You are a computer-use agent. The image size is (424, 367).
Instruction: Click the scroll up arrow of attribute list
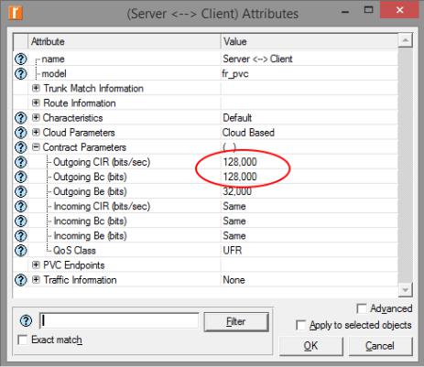click(406, 40)
